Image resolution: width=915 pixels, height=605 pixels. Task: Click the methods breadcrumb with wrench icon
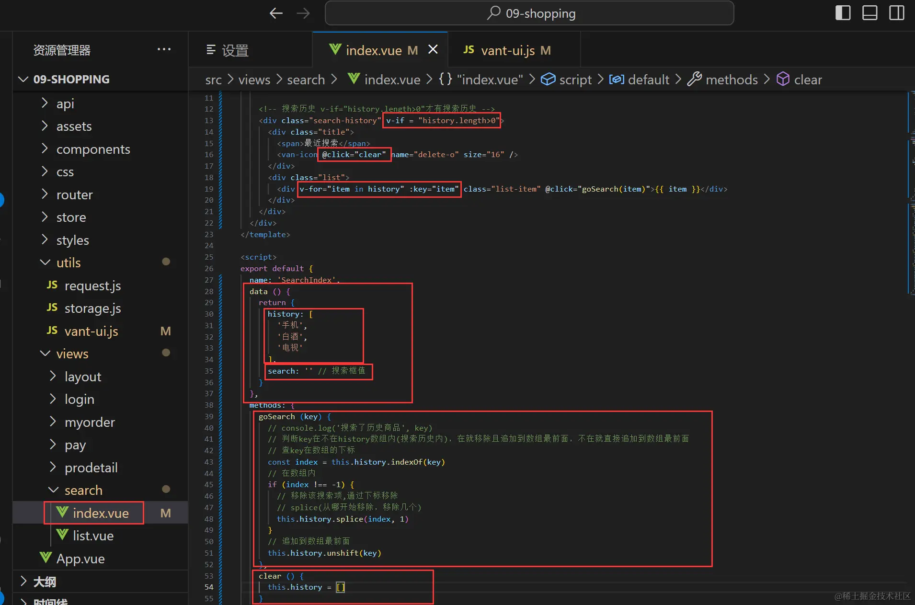pyautogui.click(x=722, y=80)
